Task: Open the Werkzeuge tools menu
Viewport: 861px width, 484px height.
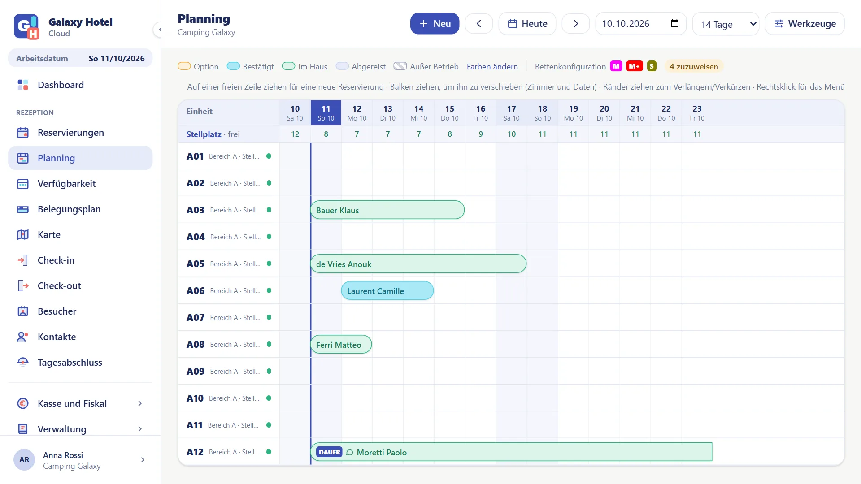Action: 804,24
